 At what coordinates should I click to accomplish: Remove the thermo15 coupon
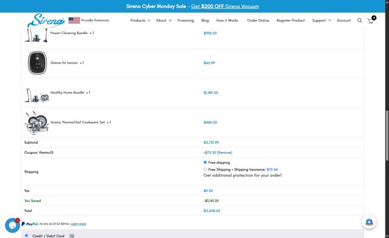(224, 152)
